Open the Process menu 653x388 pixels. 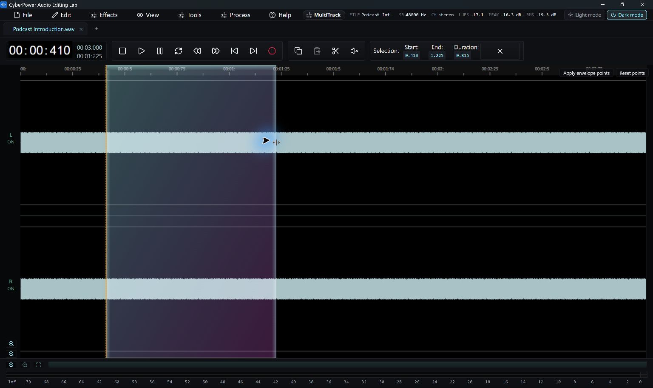tap(236, 15)
